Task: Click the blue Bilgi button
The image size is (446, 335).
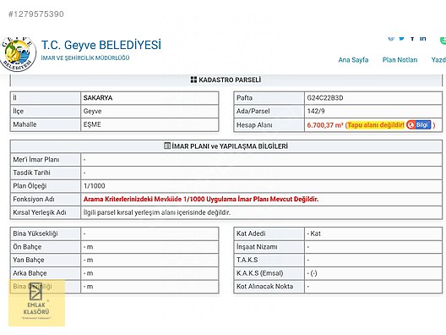Action: 418,124
